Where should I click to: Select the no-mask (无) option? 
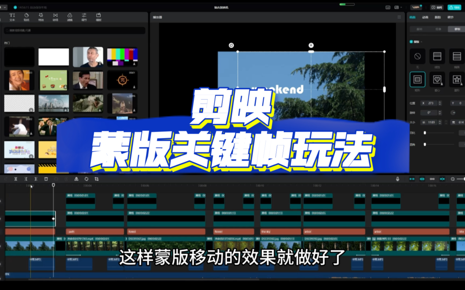(x=417, y=56)
